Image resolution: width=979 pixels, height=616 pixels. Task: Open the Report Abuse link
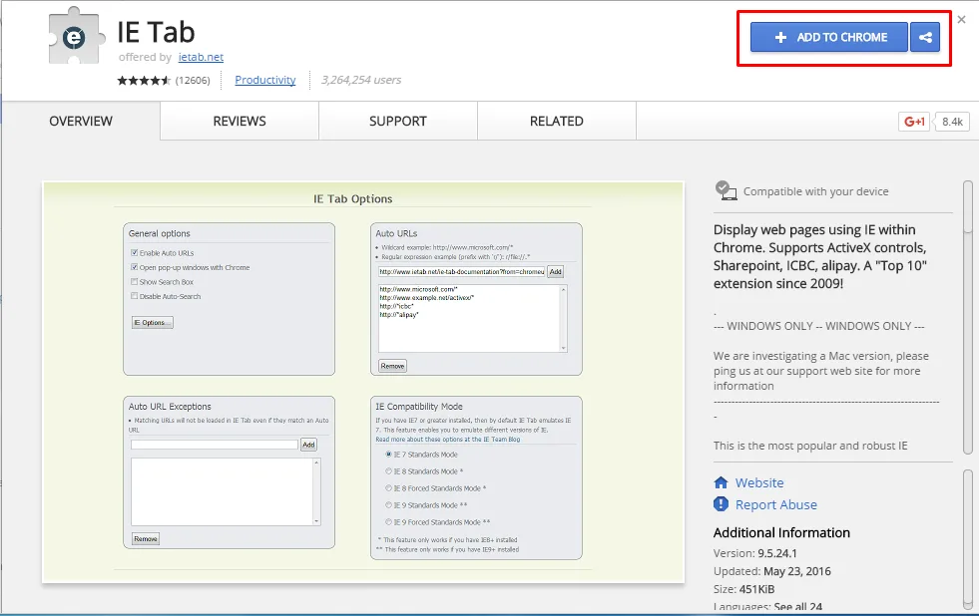click(x=776, y=504)
